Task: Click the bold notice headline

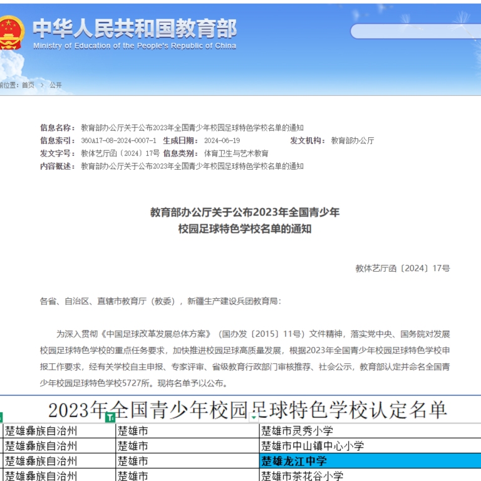Action: click(x=245, y=220)
